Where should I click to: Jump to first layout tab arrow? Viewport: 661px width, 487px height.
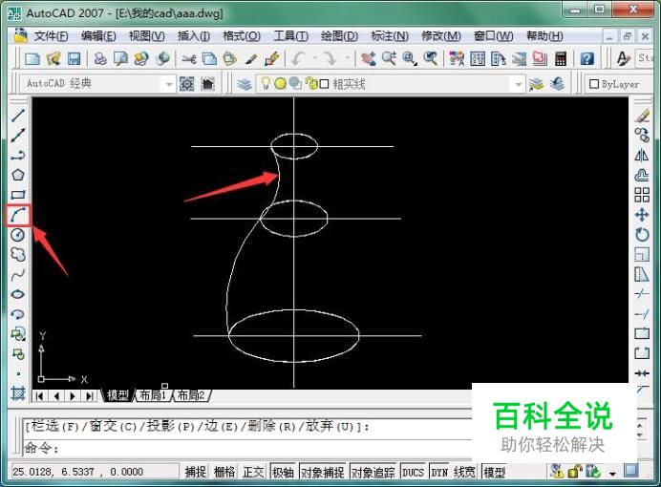pyautogui.click(x=39, y=396)
